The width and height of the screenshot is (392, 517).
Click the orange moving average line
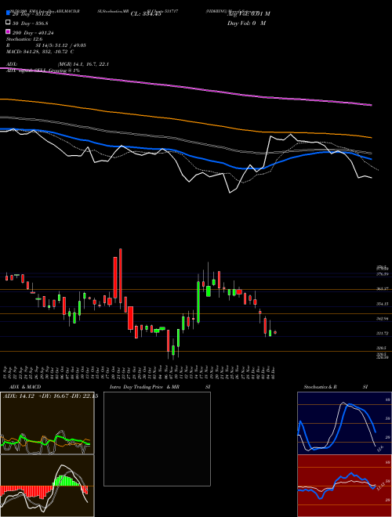pyautogui.click(x=185, y=119)
